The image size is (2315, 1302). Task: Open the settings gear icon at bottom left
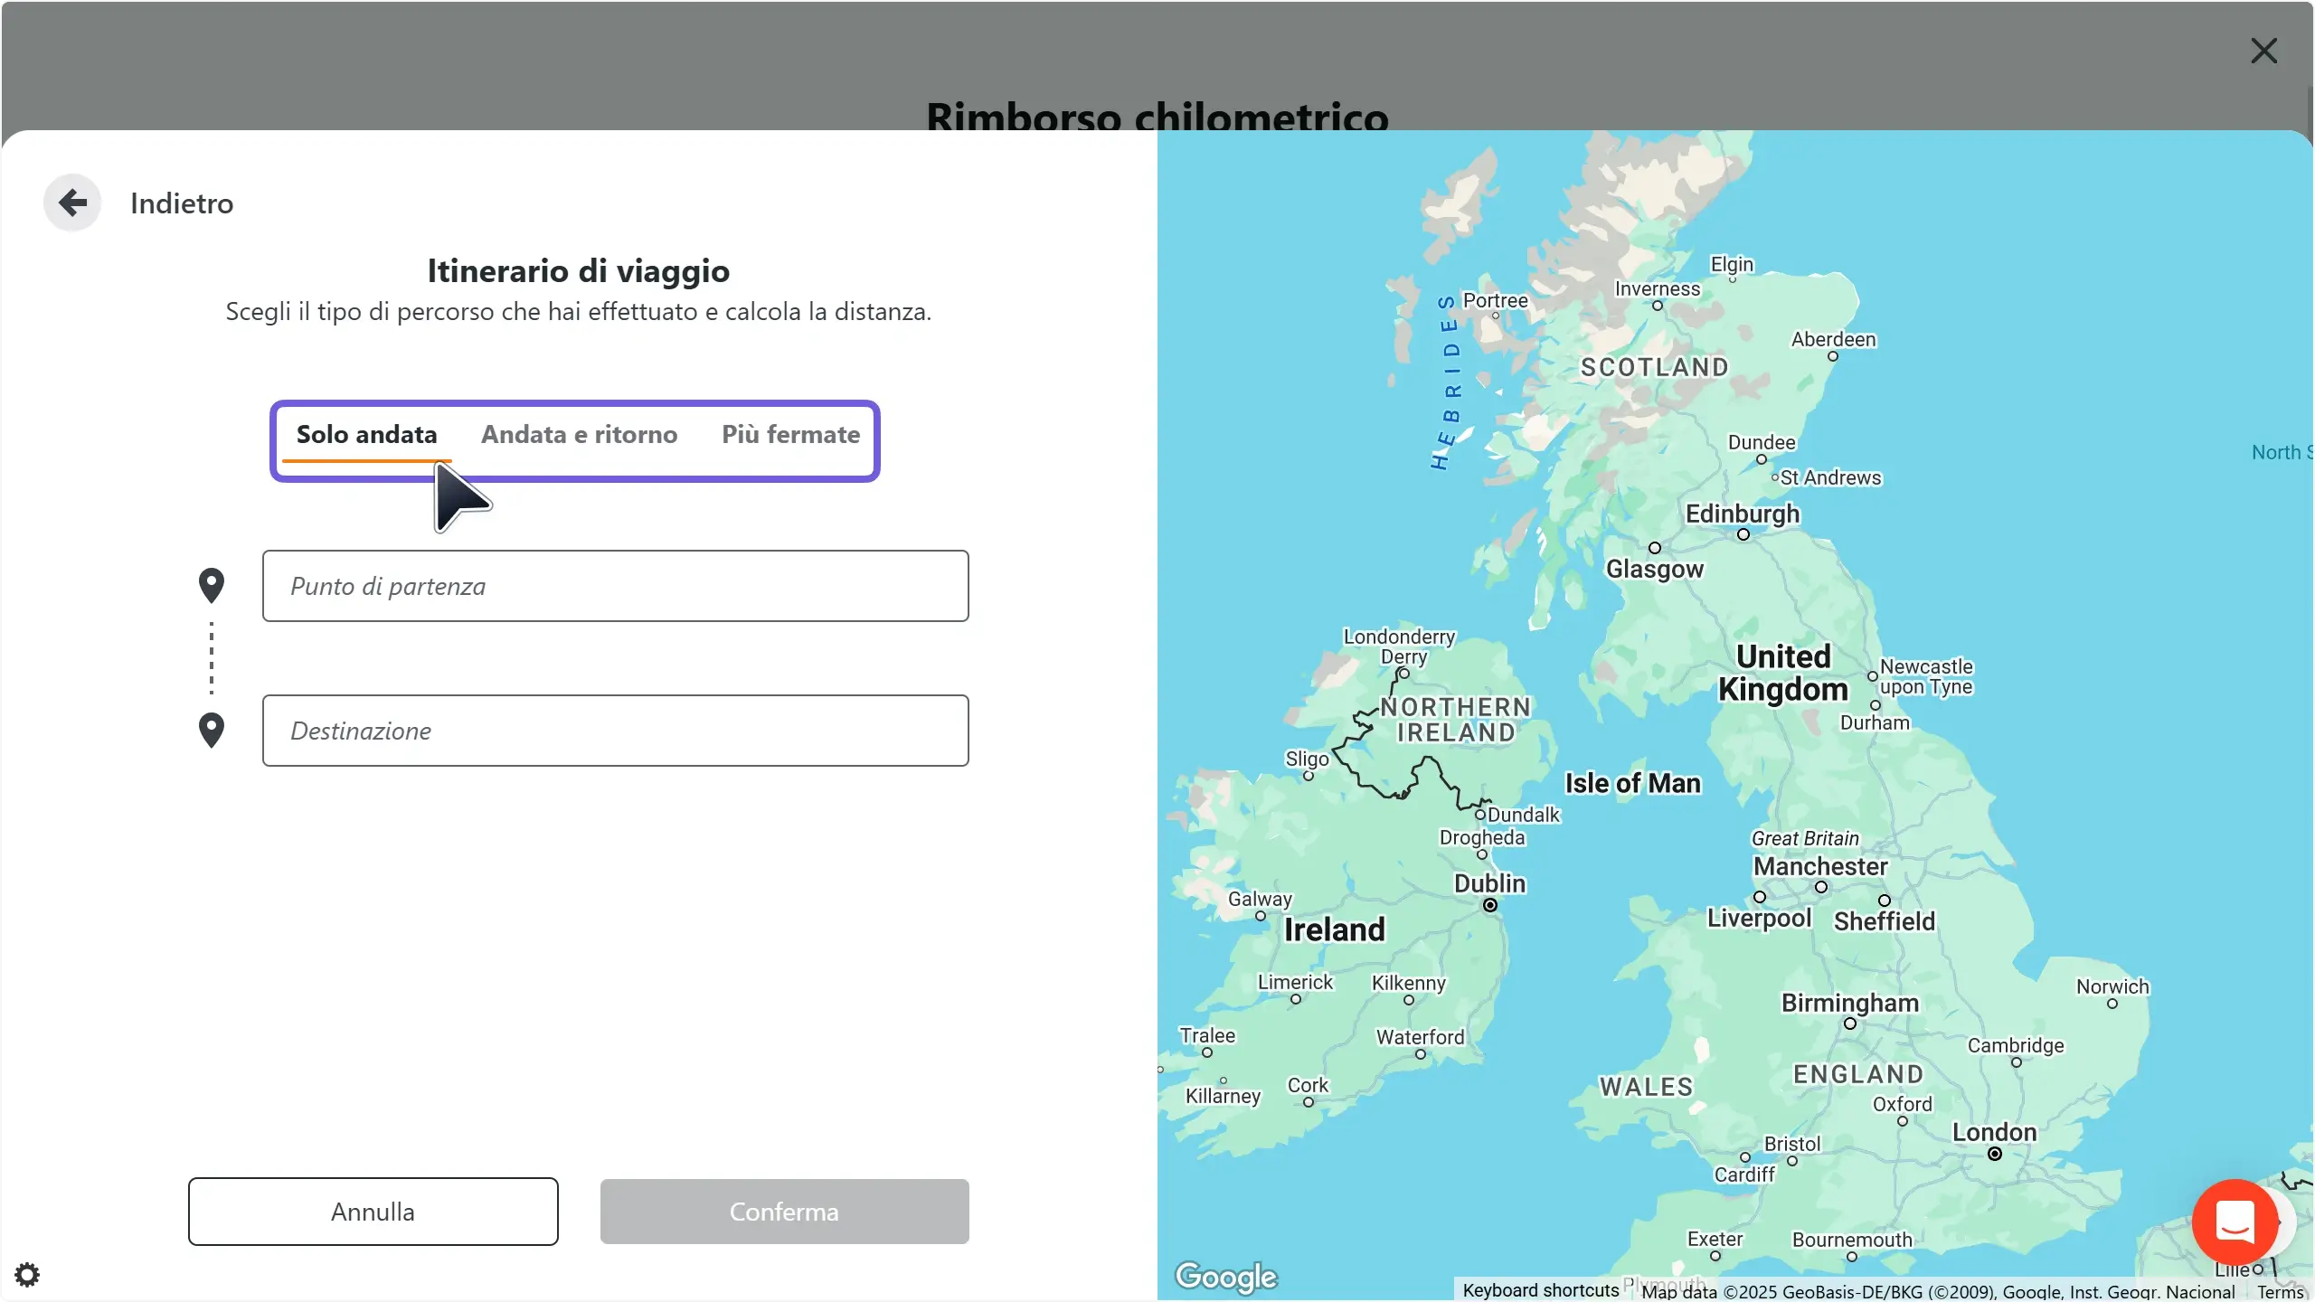(27, 1275)
